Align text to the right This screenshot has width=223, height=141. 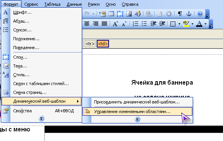coord(96,24)
